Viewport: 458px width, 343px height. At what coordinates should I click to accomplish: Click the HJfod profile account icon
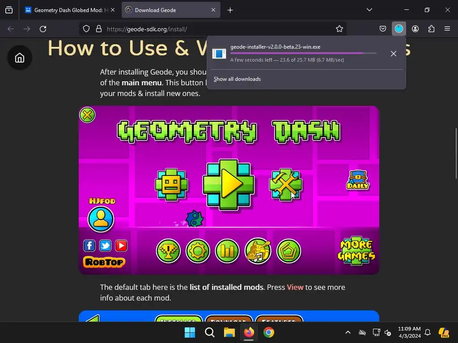click(101, 219)
